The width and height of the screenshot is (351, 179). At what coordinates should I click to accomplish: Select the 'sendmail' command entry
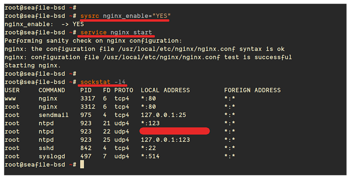coord(53,115)
